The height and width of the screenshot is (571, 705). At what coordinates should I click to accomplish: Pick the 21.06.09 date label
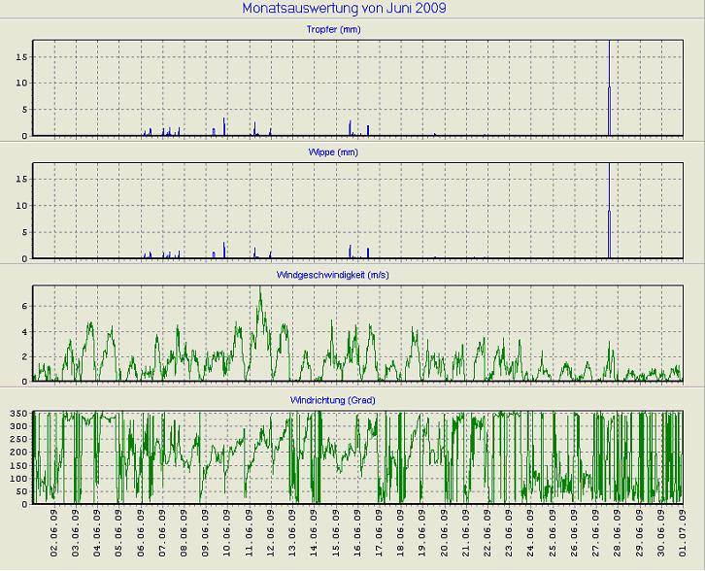[467, 536]
